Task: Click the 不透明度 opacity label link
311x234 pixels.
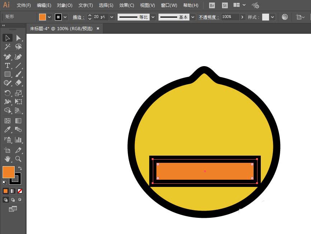Action: (x=209, y=17)
